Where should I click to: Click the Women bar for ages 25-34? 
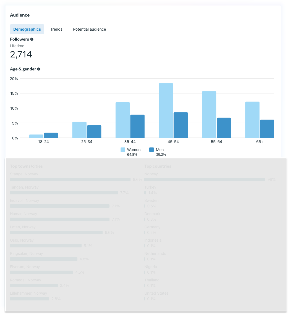[79, 130]
